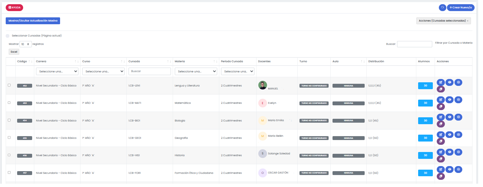Edit the LCB-LEN1 cursada with the pencil icon
Screen dimensions: 483x187
coord(441,82)
